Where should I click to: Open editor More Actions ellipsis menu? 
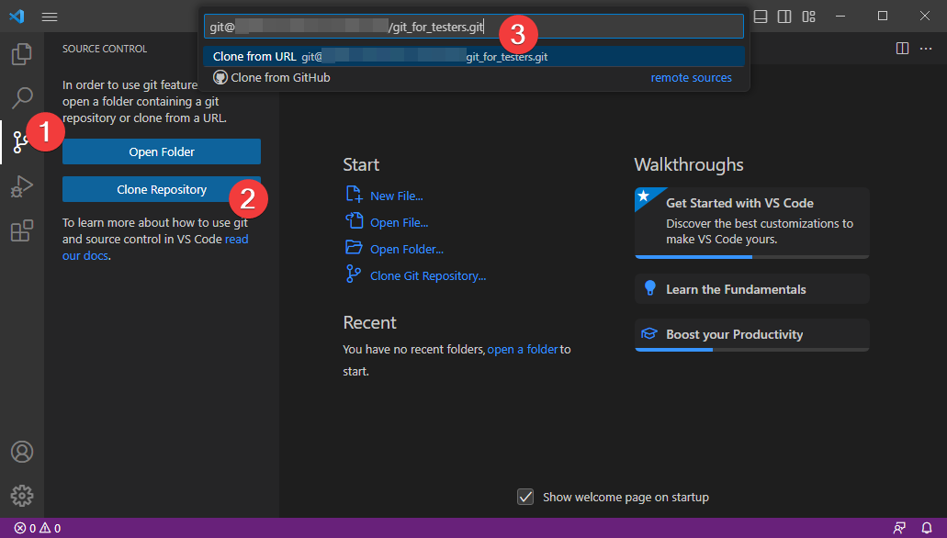coord(925,48)
